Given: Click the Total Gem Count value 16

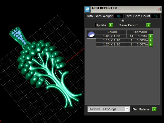Looking at the screenshot, I should click(156, 16).
